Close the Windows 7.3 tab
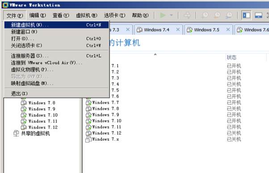 (128, 29)
